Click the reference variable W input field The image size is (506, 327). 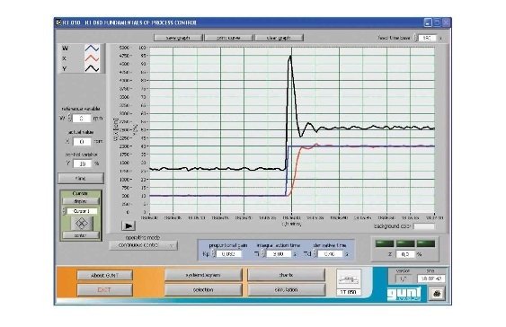point(82,119)
